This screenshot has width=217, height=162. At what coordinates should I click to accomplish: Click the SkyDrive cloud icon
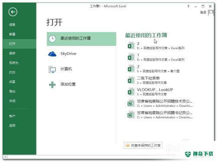click(x=52, y=54)
